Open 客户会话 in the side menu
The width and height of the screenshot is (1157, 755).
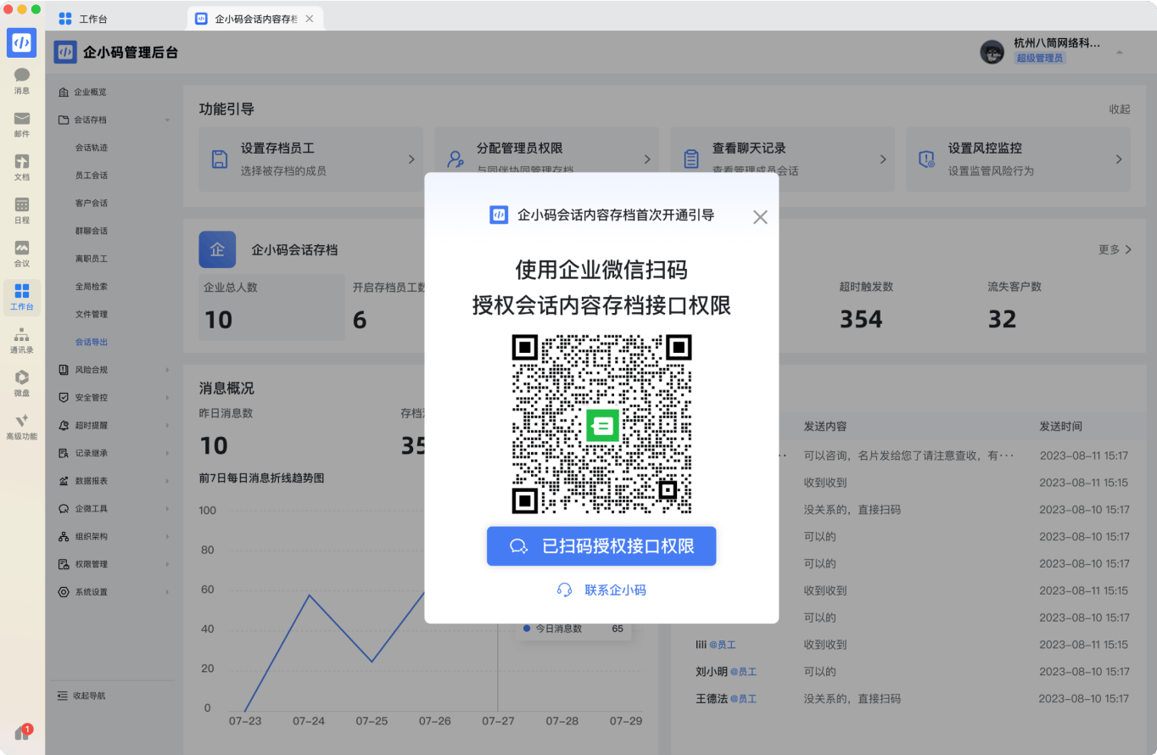coord(92,204)
